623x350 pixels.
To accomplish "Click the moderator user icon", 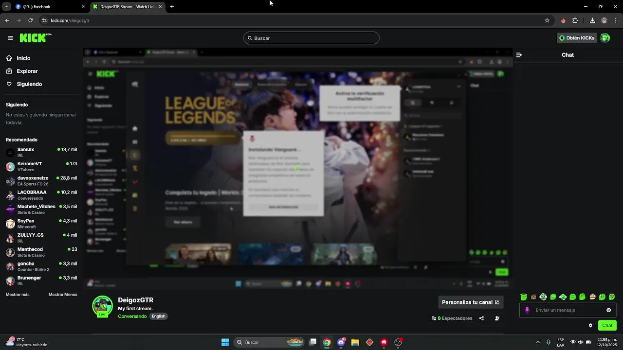I will click(x=497, y=318).
